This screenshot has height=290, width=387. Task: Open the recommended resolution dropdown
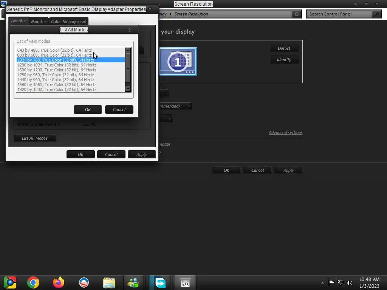pyautogui.click(x=175, y=106)
